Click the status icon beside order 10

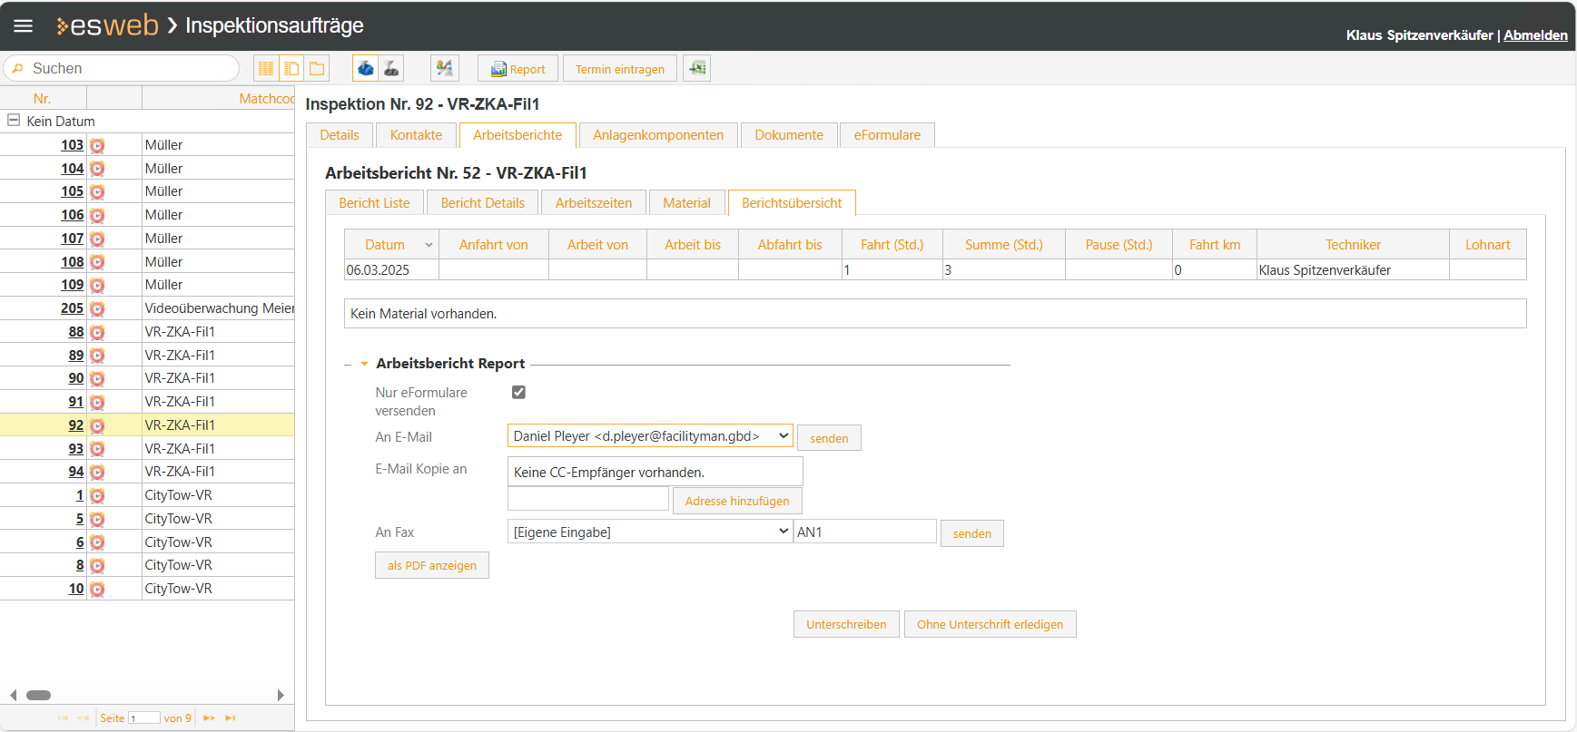(97, 589)
